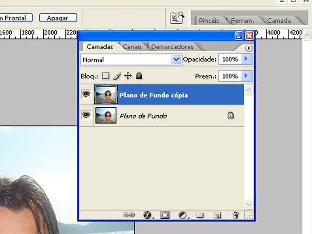Click the delete layer trash icon
The width and height of the screenshot is (312, 234).
coord(236,215)
